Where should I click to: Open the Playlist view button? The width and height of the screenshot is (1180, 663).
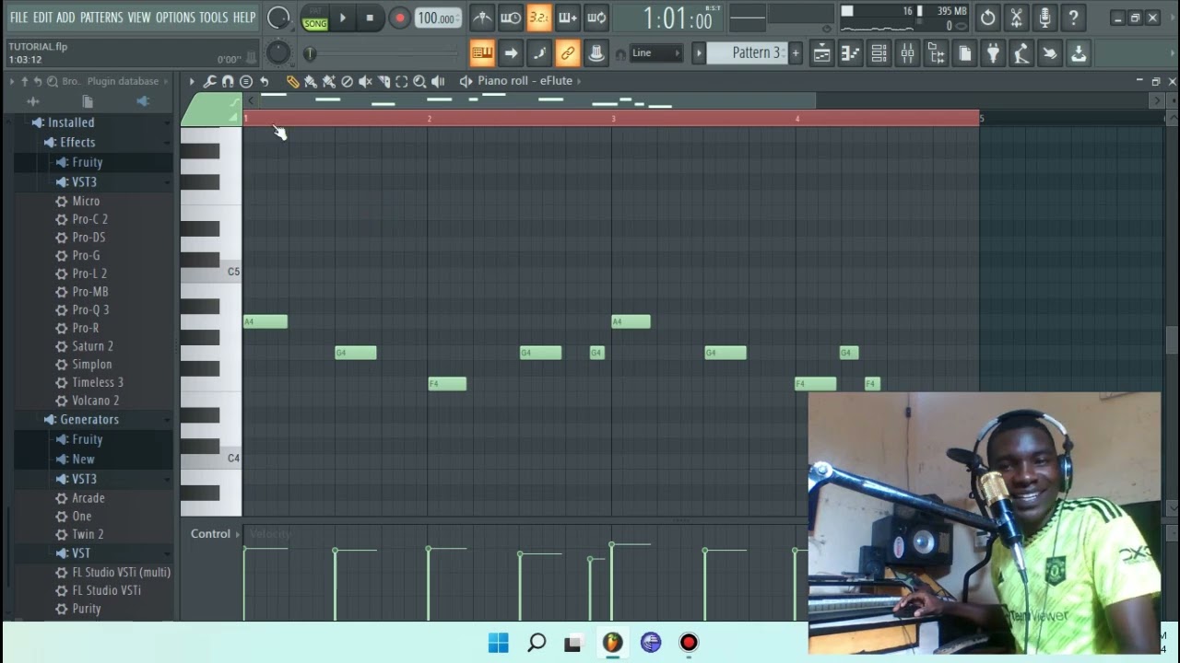tap(821, 53)
